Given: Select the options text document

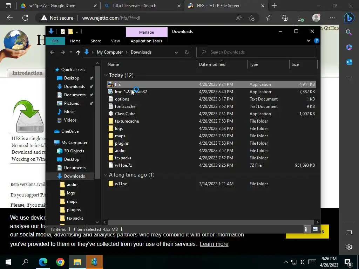Looking at the screenshot, I should click(x=122, y=99).
